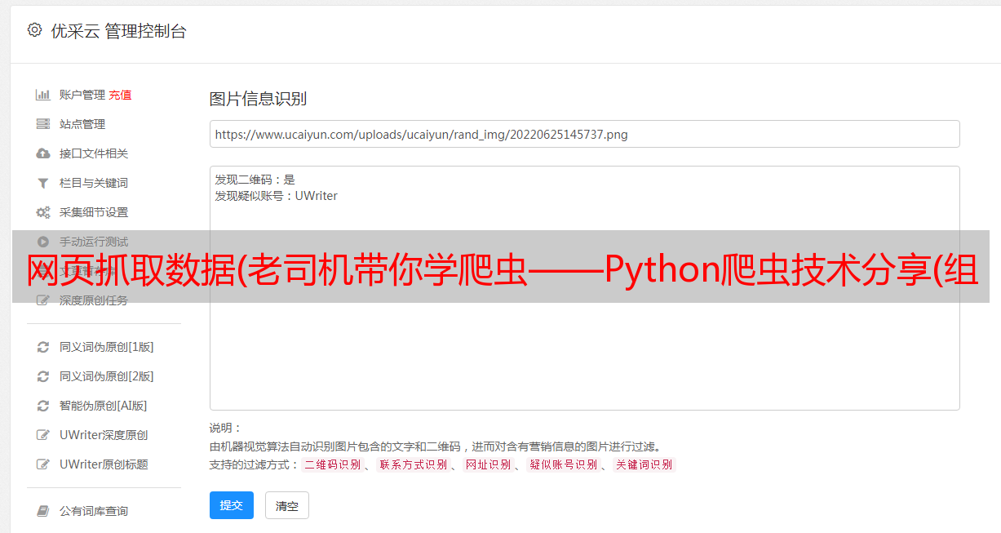Click the book icon beside 公有词库查询
1001x533 pixels.
[43, 511]
